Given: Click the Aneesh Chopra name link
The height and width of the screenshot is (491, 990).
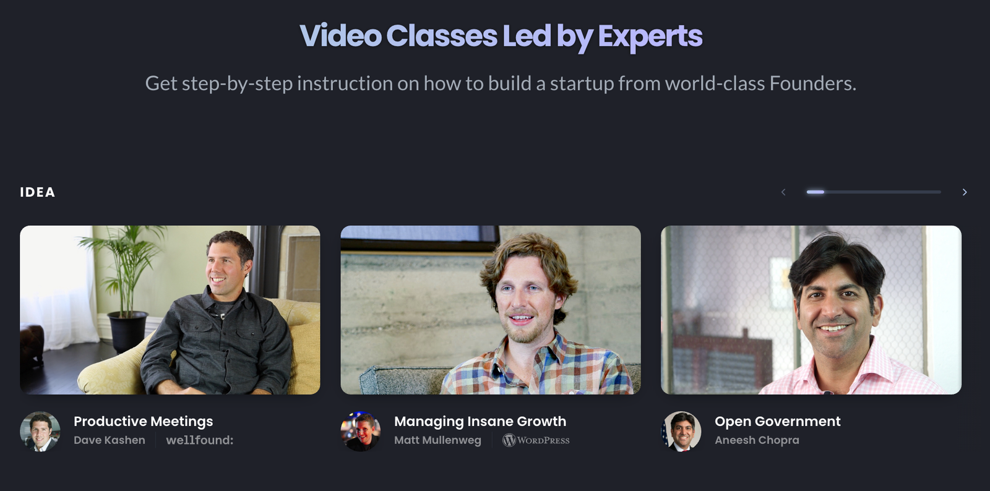Looking at the screenshot, I should pos(757,440).
